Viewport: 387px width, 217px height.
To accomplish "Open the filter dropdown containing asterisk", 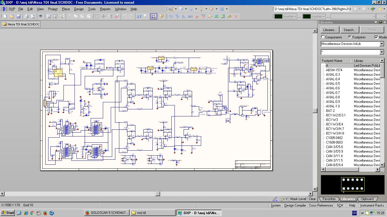I will click(x=382, y=52).
